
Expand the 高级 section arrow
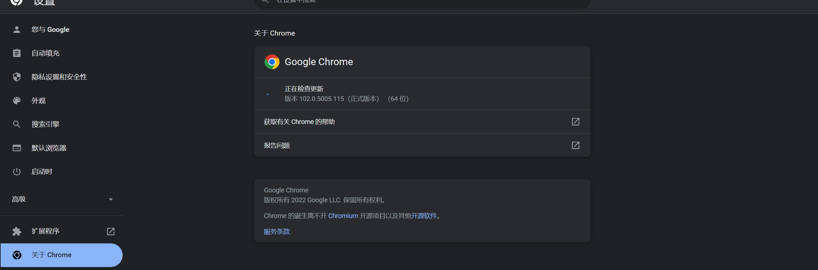coord(111,199)
